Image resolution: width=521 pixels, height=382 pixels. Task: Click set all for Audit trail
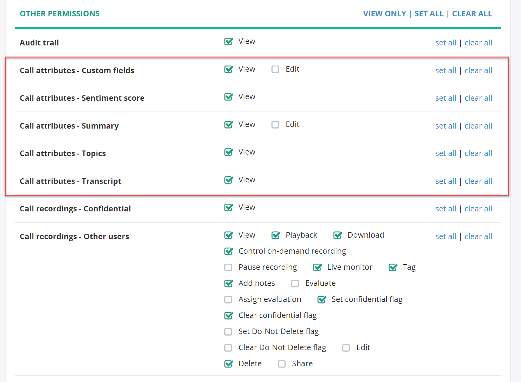(446, 43)
